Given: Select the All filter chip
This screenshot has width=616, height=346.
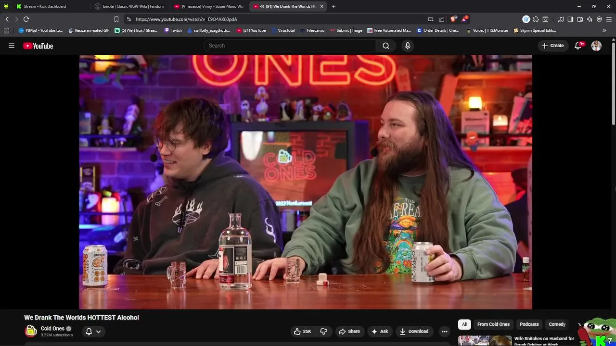Looking at the screenshot, I should tap(464, 324).
